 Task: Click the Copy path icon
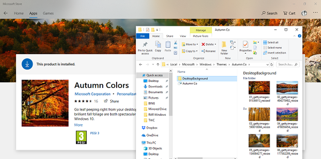pos(176,48)
